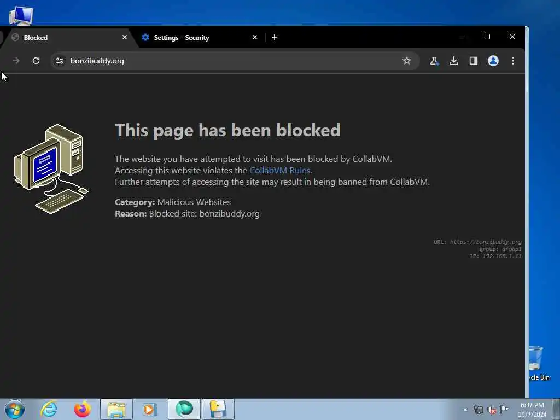
Task: Toggle the side panel icon
Action: tap(474, 61)
